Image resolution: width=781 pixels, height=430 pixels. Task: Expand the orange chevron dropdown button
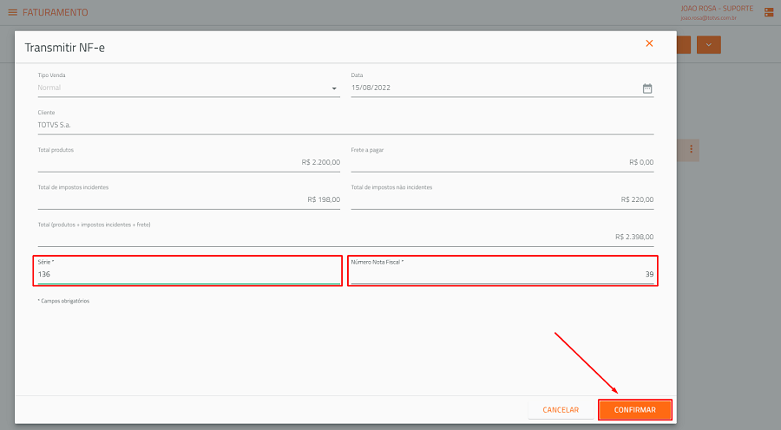pos(708,45)
